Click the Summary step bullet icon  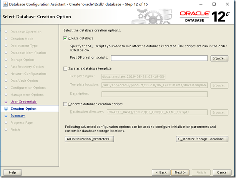point(6,116)
